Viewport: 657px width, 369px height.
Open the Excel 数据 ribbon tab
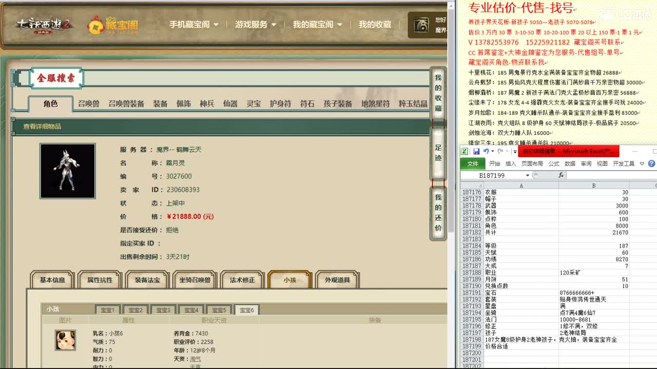click(570, 163)
